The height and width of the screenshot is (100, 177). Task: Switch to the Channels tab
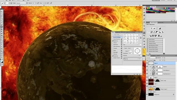pos(153,56)
